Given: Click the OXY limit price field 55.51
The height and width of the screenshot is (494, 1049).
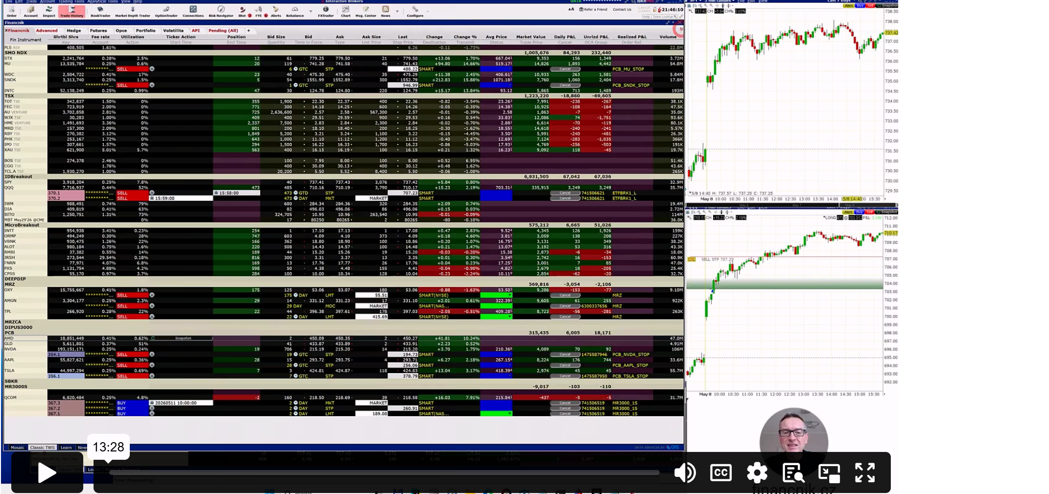Looking at the screenshot, I should (371, 295).
